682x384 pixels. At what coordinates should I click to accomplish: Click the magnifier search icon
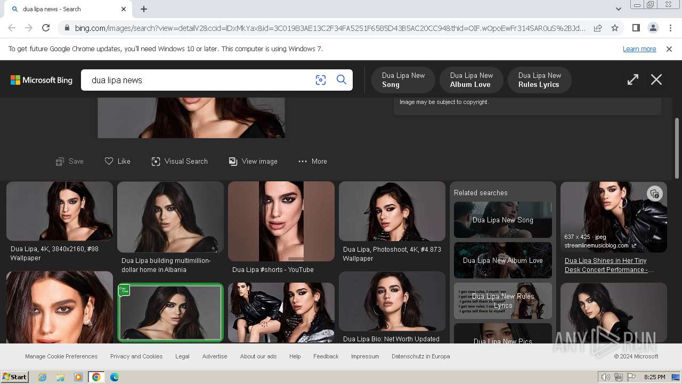point(342,80)
